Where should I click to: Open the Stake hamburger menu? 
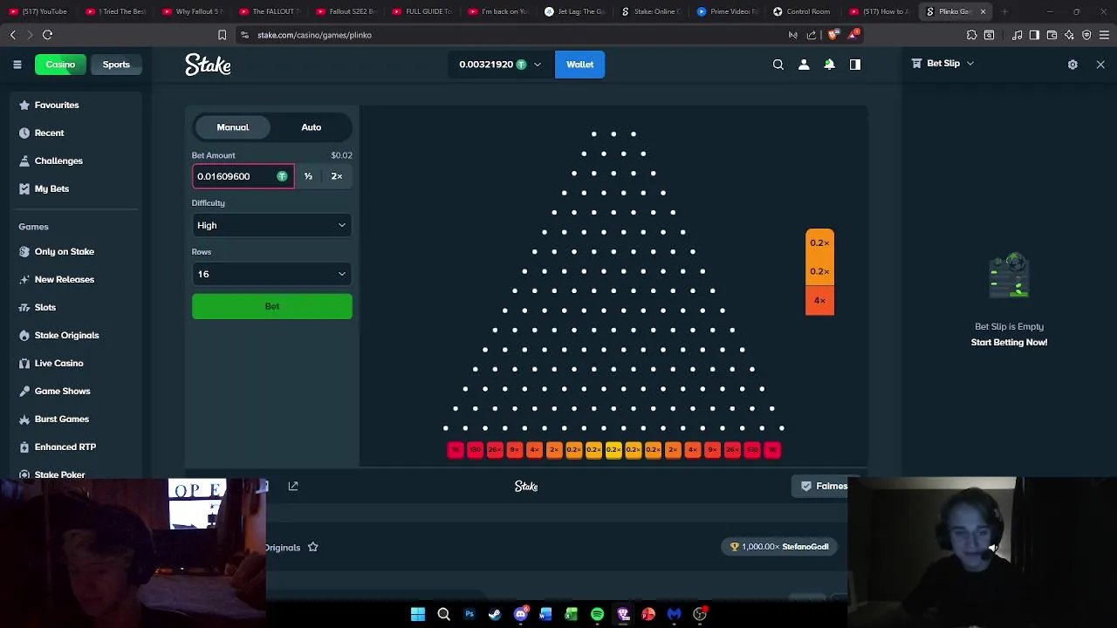tap(17, 65)
